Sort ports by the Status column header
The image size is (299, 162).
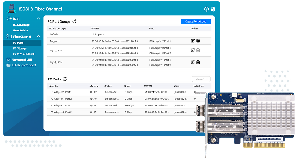point(108,86)
